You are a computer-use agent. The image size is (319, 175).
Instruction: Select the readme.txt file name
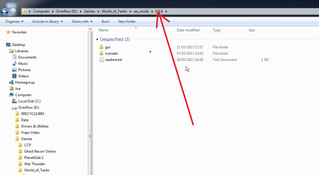[x=113, y=60]
